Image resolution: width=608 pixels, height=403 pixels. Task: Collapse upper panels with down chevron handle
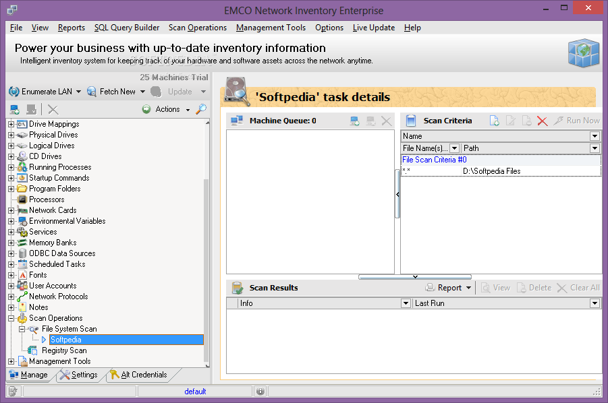[415, 277]
